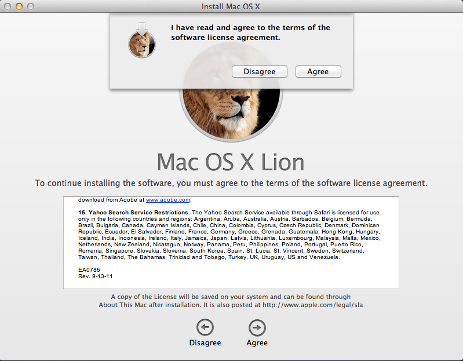Click the Lion installer icon in the sheet
Image resolution: width=463 pixels, height=361 pixels.
[x=142, y=40]
